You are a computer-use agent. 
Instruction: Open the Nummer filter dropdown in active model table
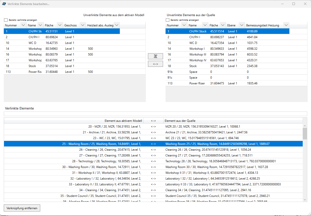(23, 25)
